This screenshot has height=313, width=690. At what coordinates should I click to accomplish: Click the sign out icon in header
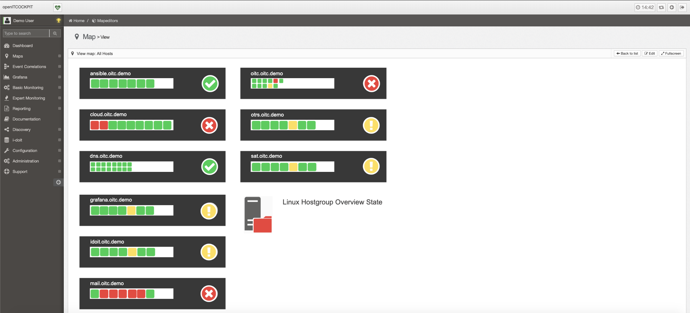[682, 7]
